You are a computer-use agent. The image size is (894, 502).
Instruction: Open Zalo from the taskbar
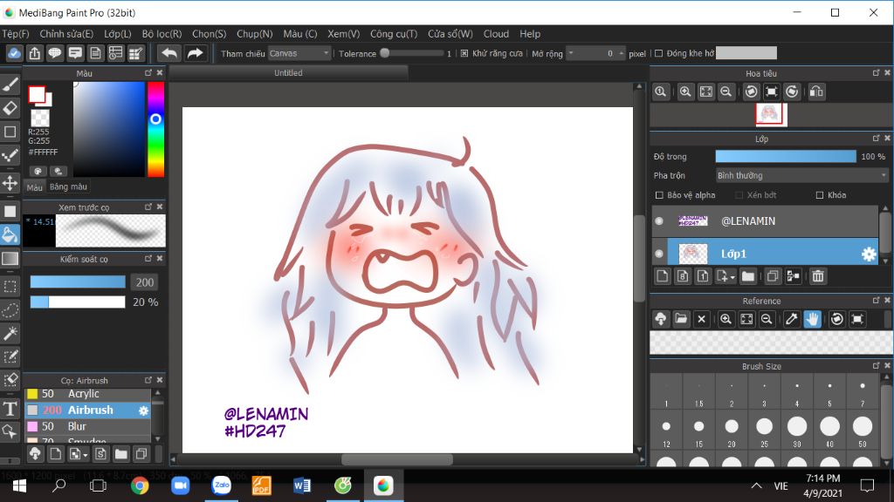click(x=221, y=485)
